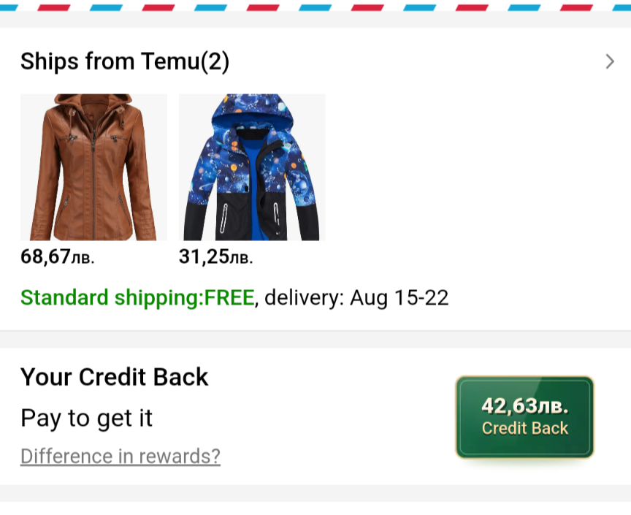Viewport: 631px width, 515px height.
Task: Open the Difference in rewards? link
Action: pos(121,457)
